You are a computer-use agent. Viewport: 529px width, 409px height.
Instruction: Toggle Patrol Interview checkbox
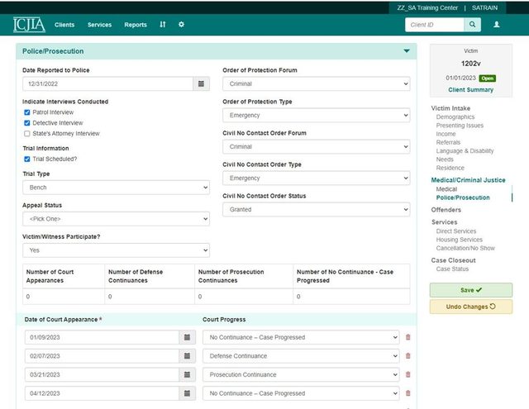(x=27, y=112)
